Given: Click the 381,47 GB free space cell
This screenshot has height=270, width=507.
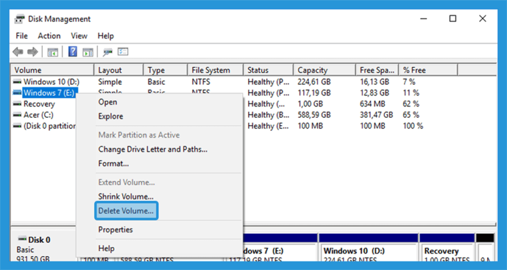Looking at the screenshot, I should 376,115.
